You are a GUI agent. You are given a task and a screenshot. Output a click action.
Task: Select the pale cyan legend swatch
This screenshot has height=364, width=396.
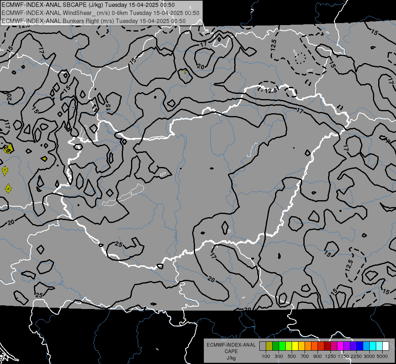click(379, 346)
